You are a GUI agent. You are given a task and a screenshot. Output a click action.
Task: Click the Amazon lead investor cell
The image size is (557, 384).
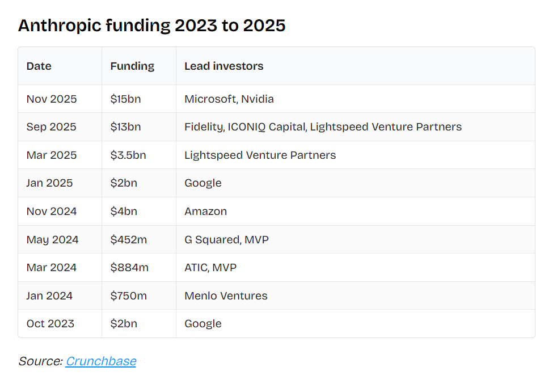[205, 211]
